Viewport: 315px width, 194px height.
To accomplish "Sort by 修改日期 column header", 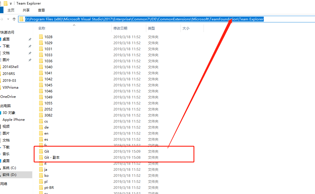I will pyautogui.click(x=120, y=28).
